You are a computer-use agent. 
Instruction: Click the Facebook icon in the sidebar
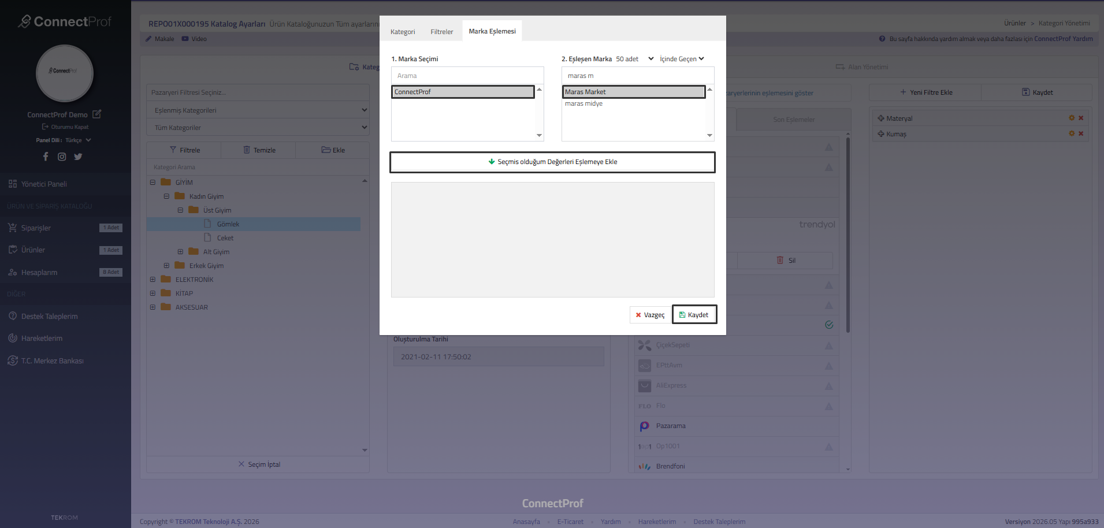click(x=46, y=157)
